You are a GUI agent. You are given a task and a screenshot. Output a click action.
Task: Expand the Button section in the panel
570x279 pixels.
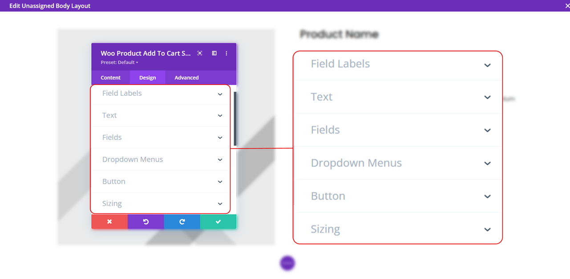click(160, 181)
